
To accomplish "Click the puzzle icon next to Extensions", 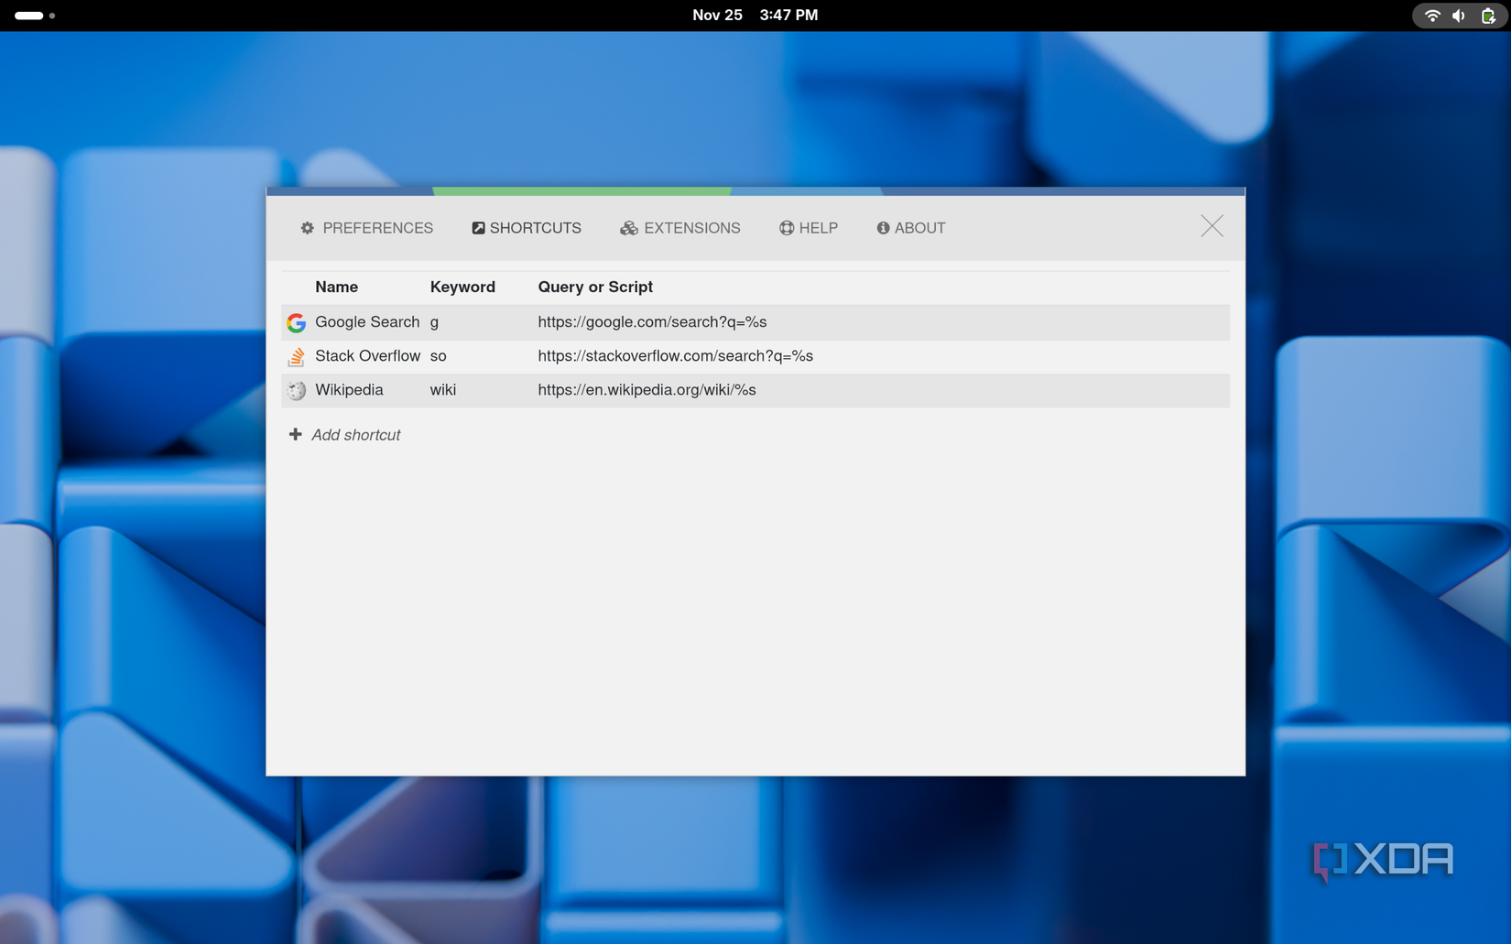I will click(x=628, y=228).
